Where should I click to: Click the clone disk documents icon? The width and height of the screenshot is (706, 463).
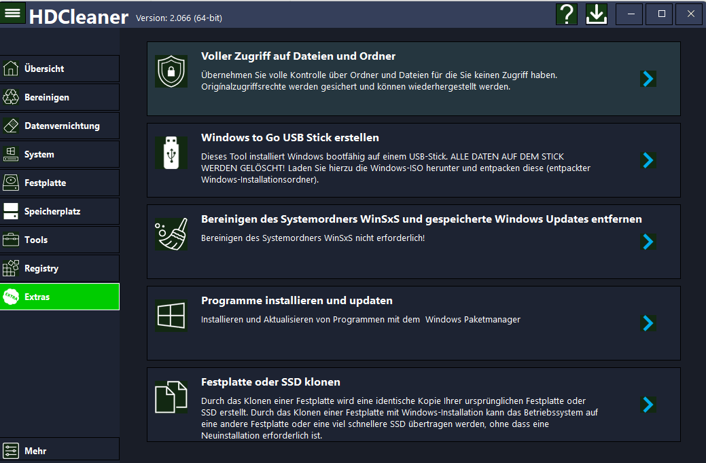tap(171, 397)
